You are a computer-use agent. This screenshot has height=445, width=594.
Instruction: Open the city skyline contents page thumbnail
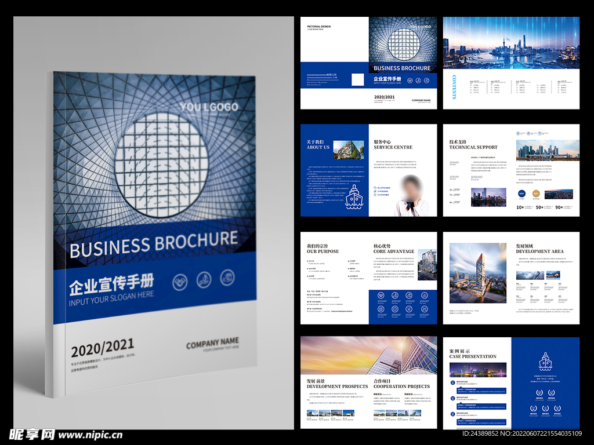point(511,63)
